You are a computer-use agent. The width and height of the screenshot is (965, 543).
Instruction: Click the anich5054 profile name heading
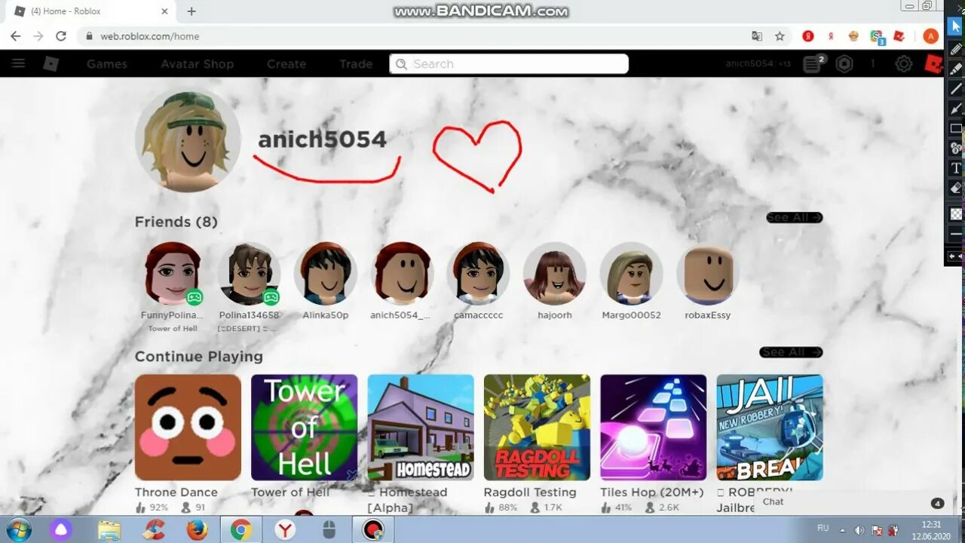322,140
